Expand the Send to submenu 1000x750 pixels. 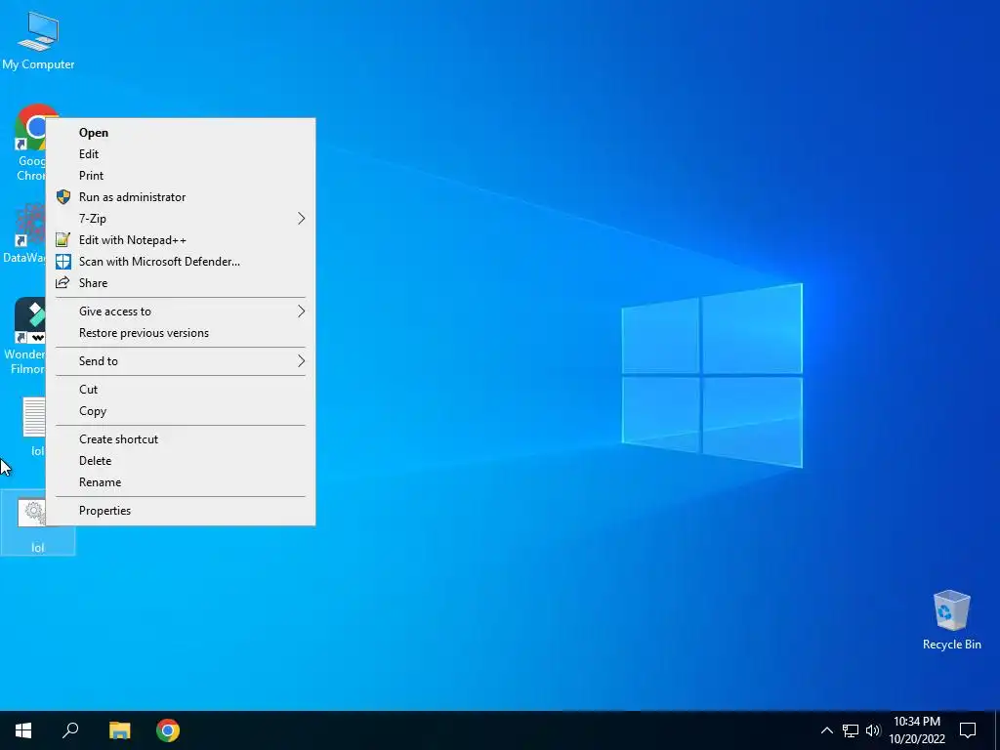181,361
